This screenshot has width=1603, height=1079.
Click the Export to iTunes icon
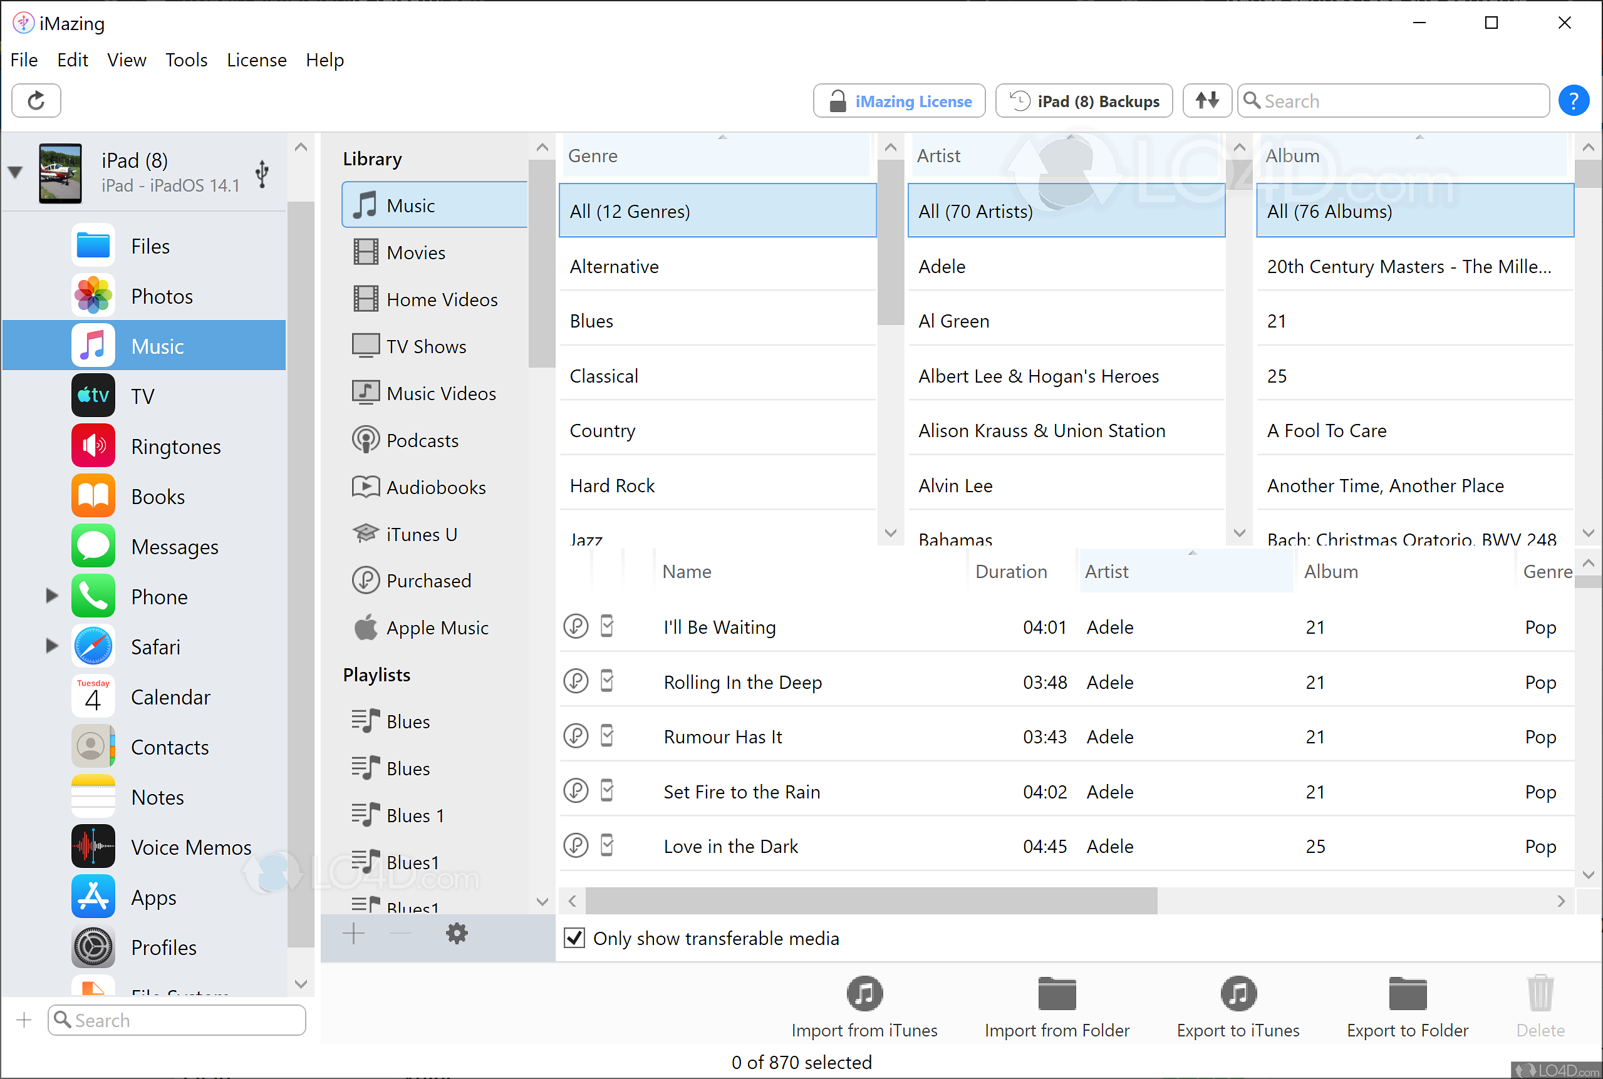click(x=1238, y=994)
